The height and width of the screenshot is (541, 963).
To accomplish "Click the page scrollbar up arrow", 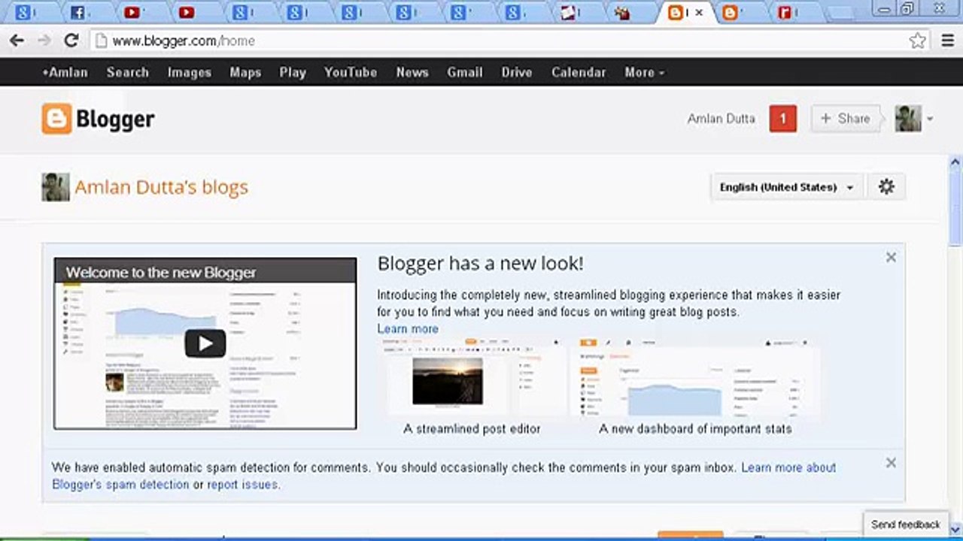I will pyautogui.click(x=955, y=162).
